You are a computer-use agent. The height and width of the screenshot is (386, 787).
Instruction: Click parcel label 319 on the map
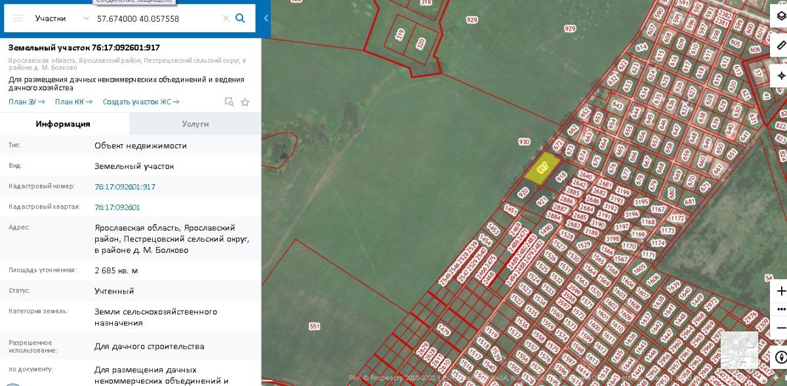point(400,34)
